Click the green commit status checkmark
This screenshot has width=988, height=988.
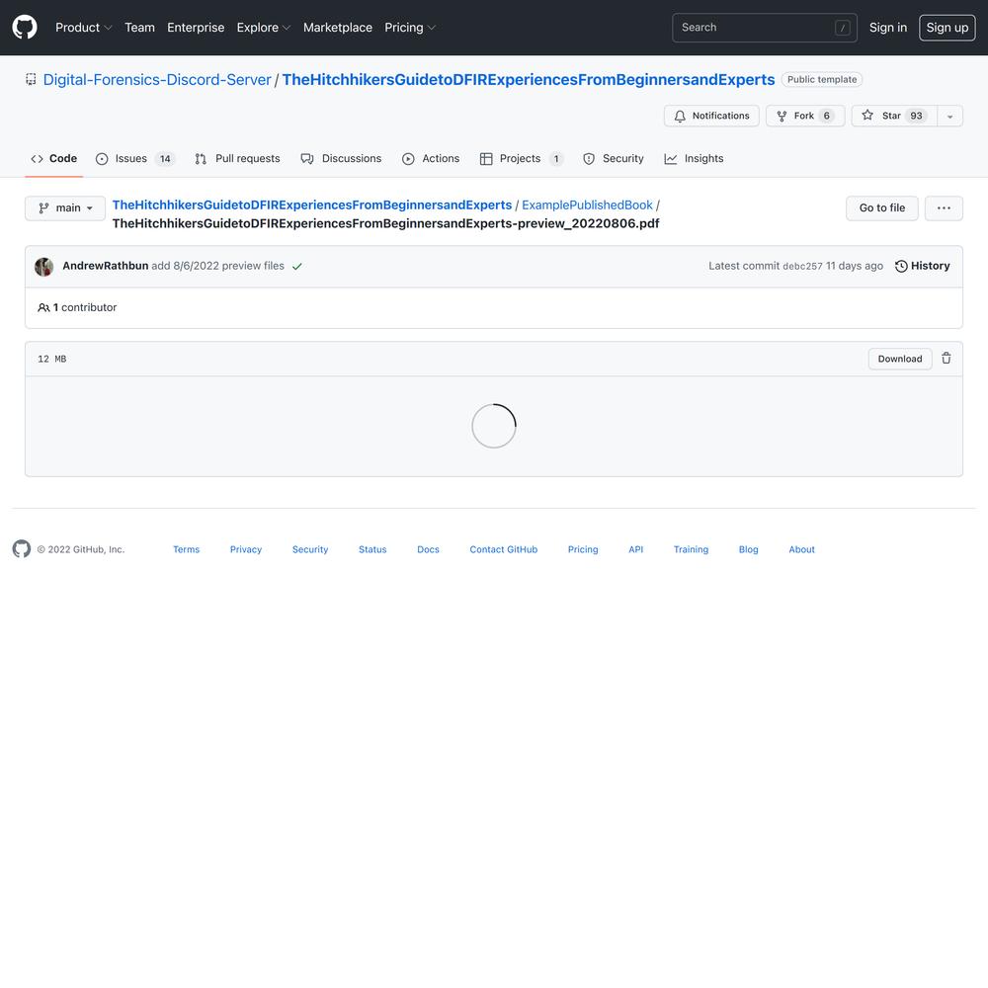[x=297, y=267]
